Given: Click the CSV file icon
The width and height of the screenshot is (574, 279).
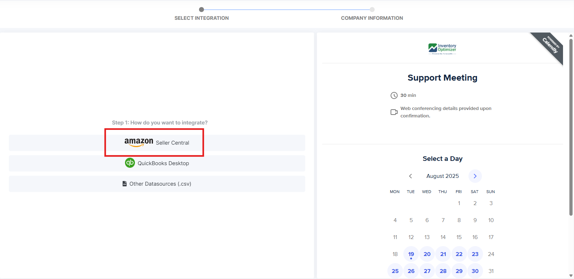Looking at the screenshot, I should tap(125, 184).
